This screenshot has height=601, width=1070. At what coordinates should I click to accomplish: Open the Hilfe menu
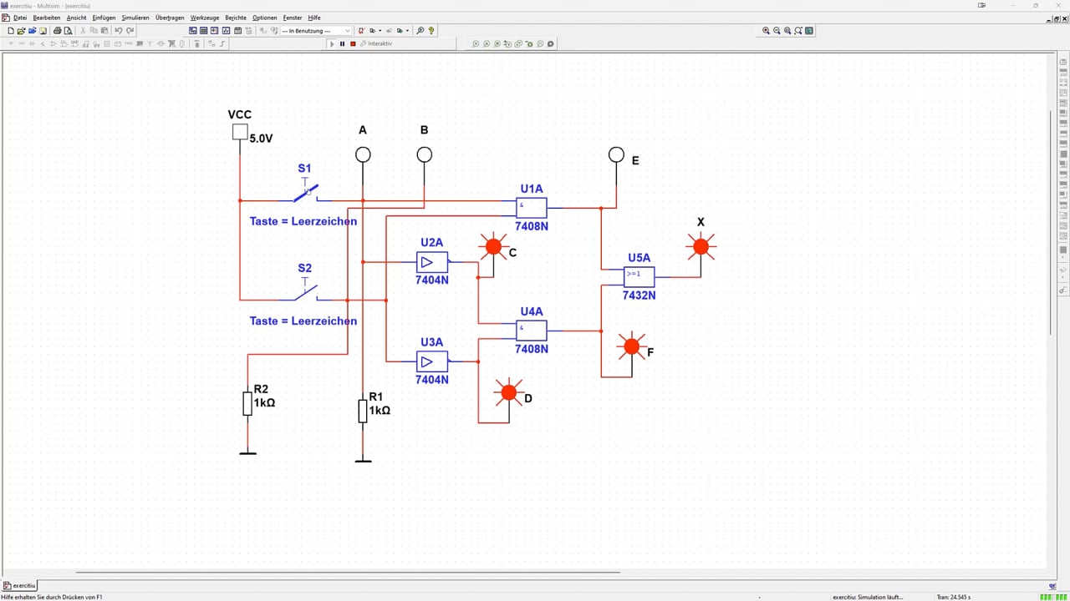coord(314,18)
